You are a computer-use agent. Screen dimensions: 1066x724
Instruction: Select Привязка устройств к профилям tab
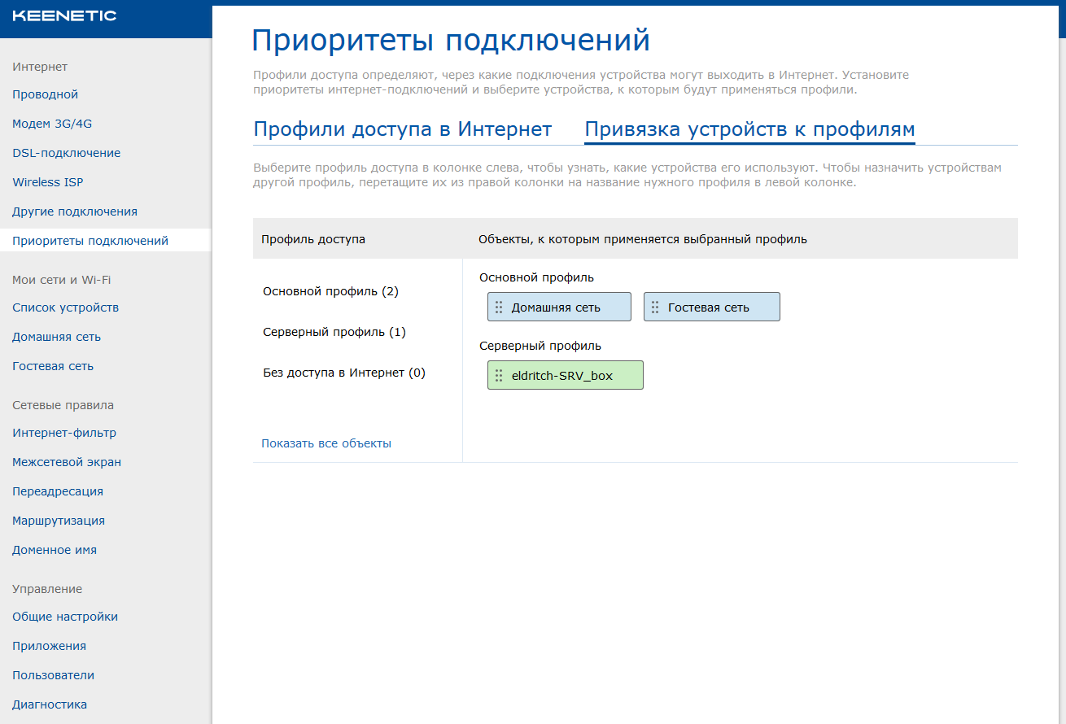click(750, 129)
